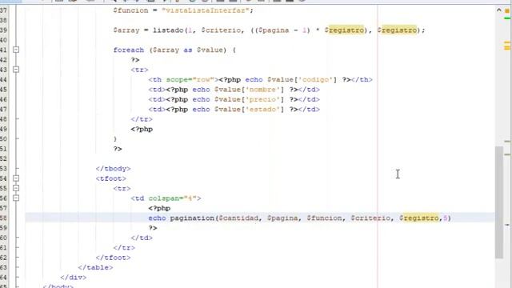This screenshot has height=288, width=512.
Task: Click the listado function call
Action: [168, 30]
